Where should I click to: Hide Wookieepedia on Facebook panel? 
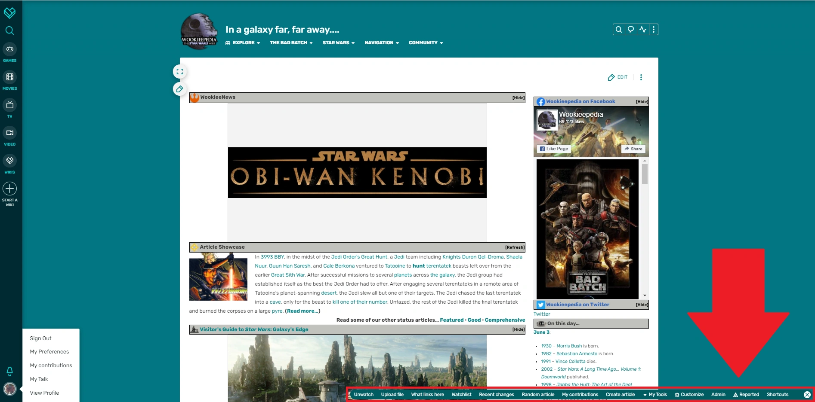(642, 102)
